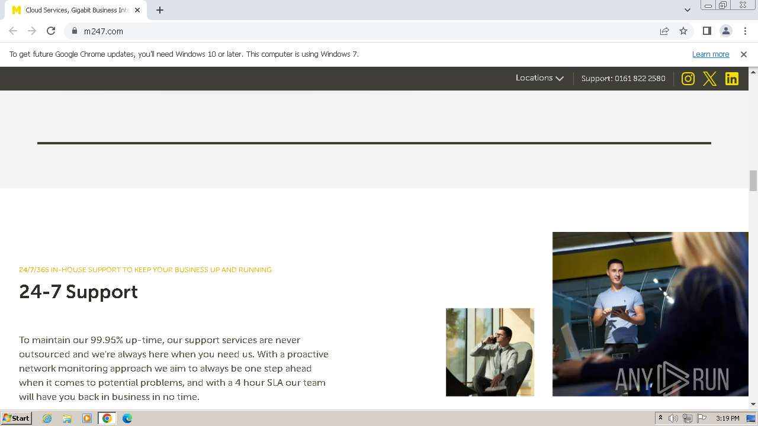The width and height of the screenshot is (758, 426).
Task: Click the scrollbar down arrow
Action: 753,404
